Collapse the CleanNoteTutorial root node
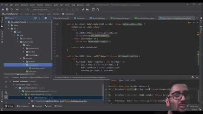Viewport: 203px width, 114px height. click(6, 22)
